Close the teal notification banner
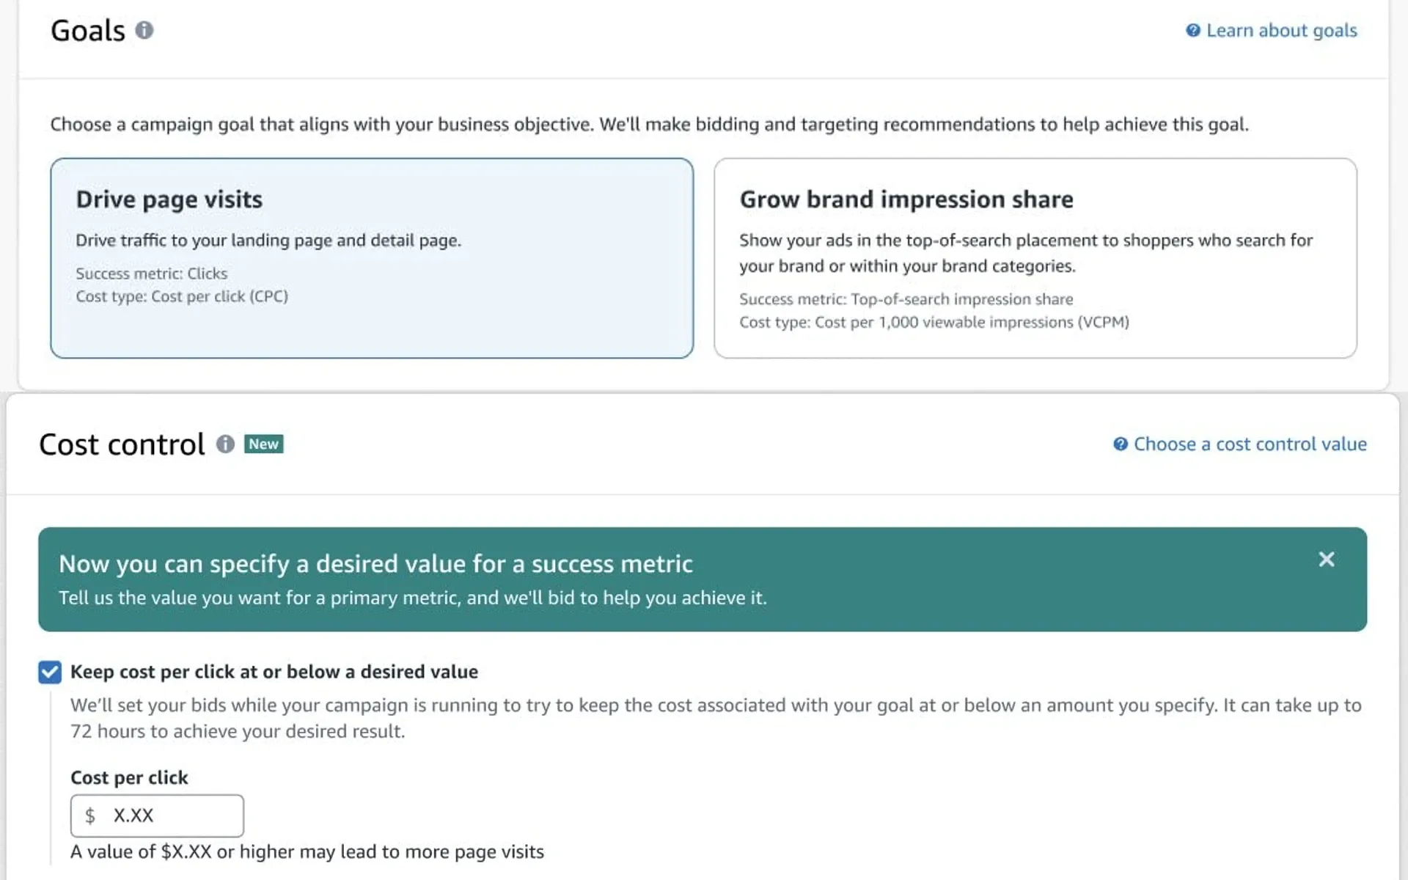Screen dimensions: 1408x880 (1327, 560)
